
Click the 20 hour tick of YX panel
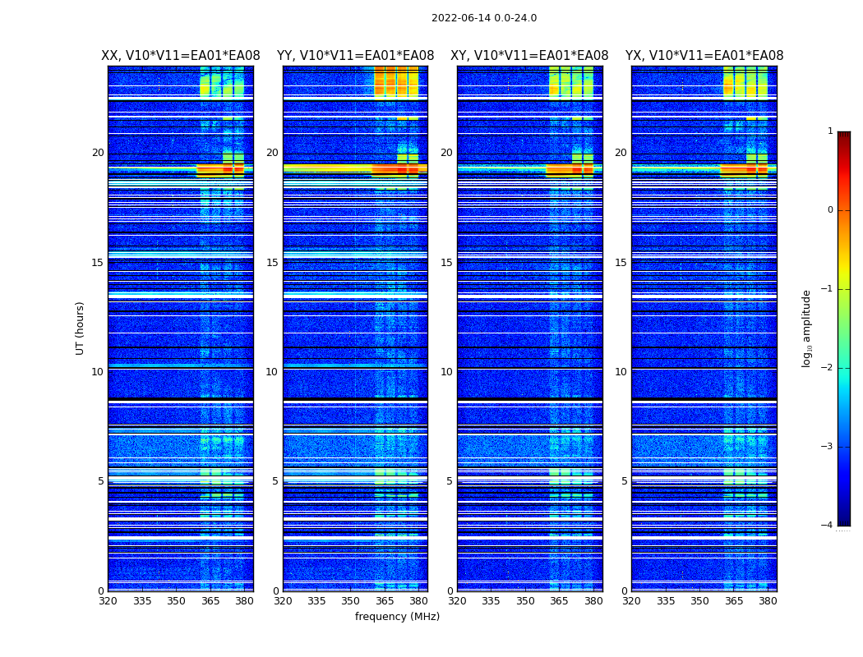pos(621,152)
